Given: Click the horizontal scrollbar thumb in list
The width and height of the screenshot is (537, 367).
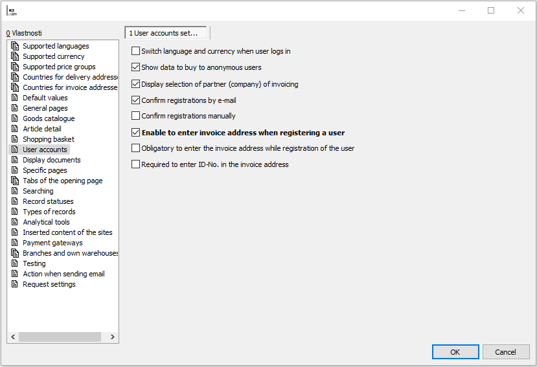Looking at the screenshot, I should tap(60, 337).
